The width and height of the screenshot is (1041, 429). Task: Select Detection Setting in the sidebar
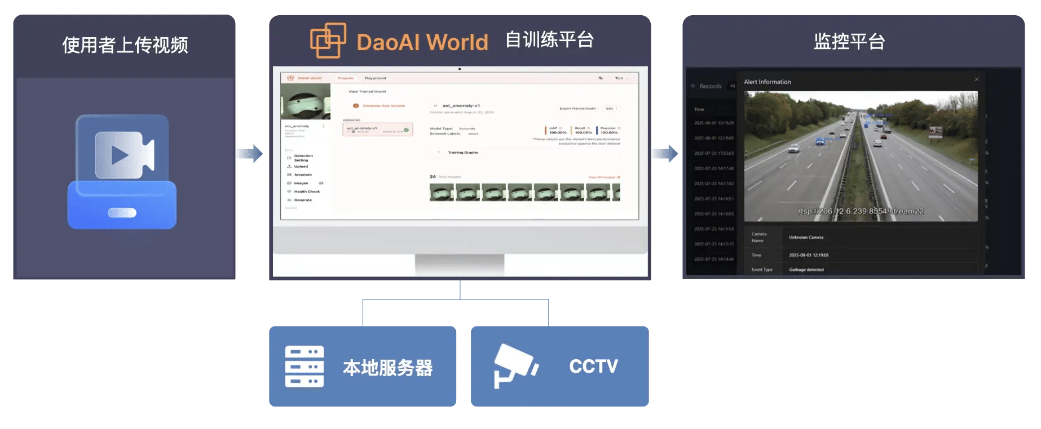tap(303, 158)
